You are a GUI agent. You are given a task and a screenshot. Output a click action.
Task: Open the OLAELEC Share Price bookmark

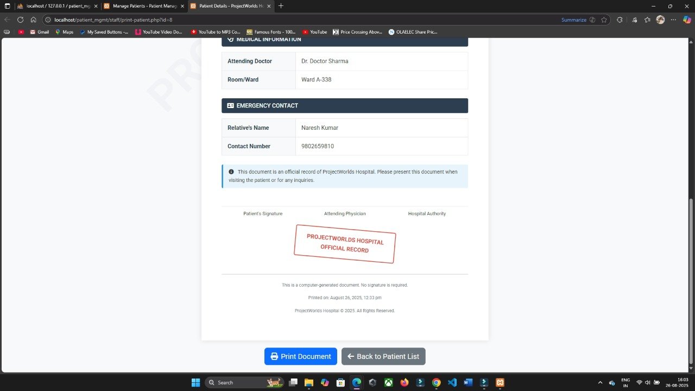click(x=413, y=32)
